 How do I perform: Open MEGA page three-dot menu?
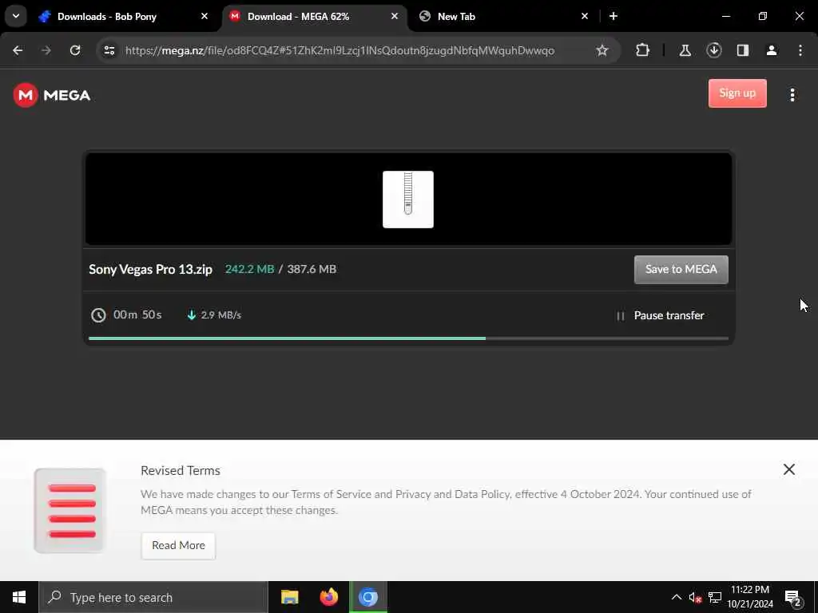click(x=792, y=94)
